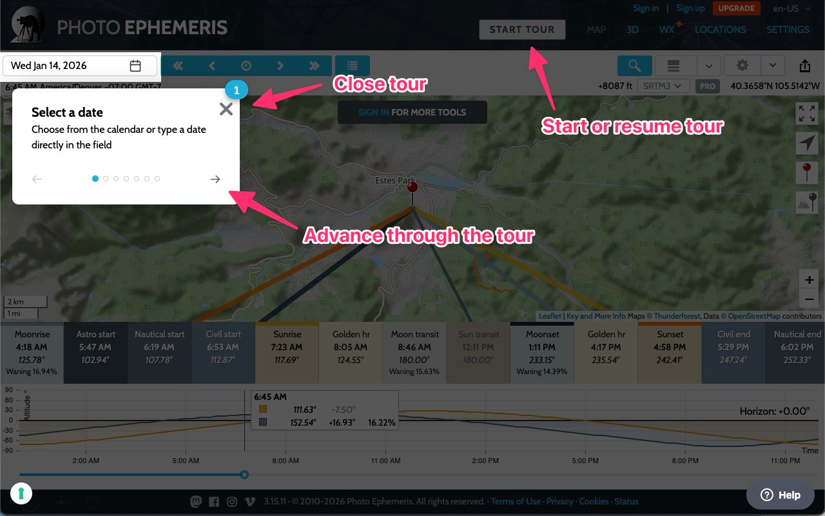Select the Civil start 6:53 AM event
825x516 pixels.
pyautogui.click(x=224, y=353)
